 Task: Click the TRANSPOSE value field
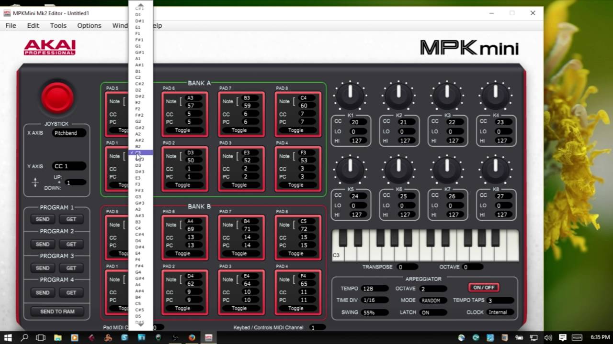[x=407, y=267]
